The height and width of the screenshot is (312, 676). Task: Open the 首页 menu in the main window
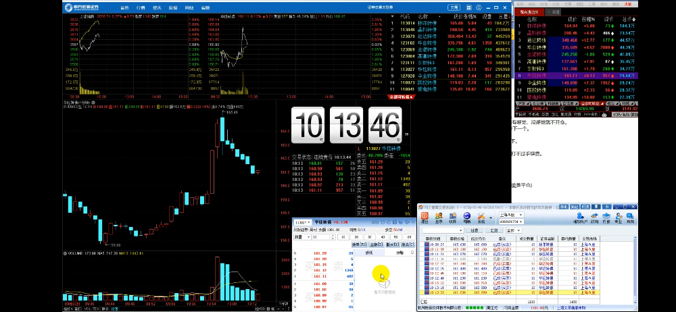[x=124, y=7]
